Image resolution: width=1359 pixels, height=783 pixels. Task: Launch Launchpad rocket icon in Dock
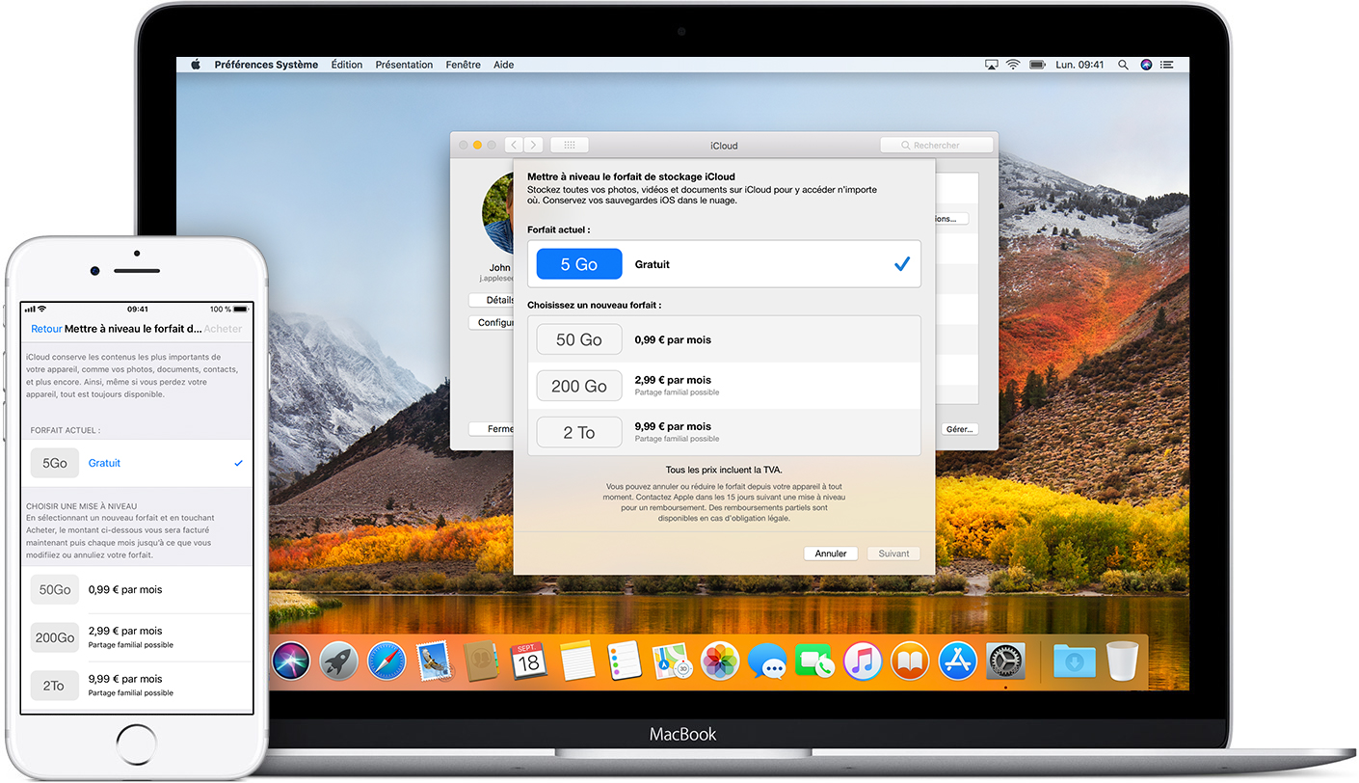(338, 661)
